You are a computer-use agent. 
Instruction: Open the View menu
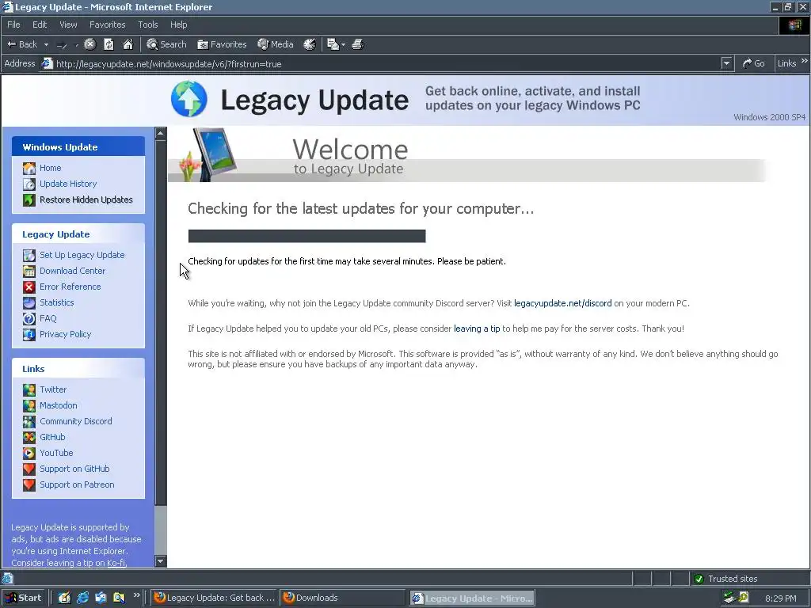68,25
